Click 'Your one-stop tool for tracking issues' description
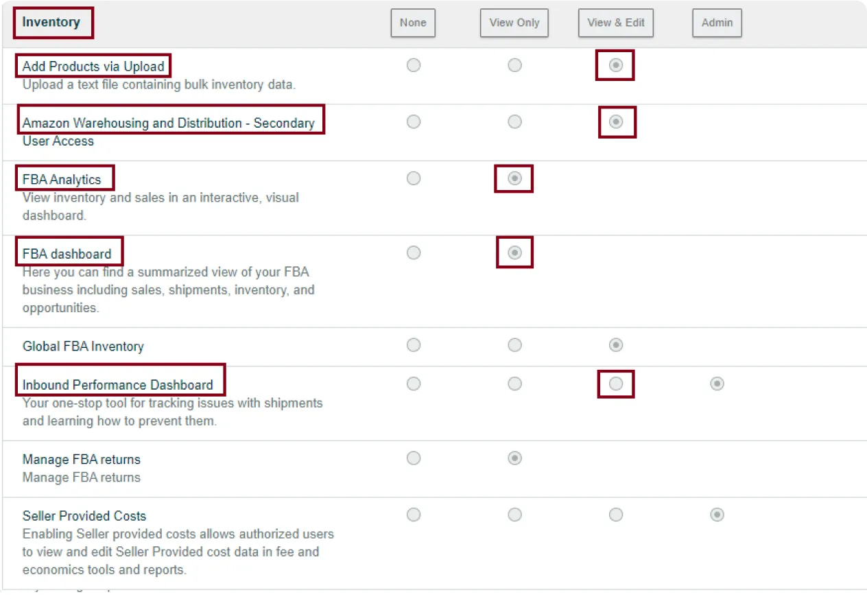The height and width of the screenshot is (599, 867). pos(172,412)
